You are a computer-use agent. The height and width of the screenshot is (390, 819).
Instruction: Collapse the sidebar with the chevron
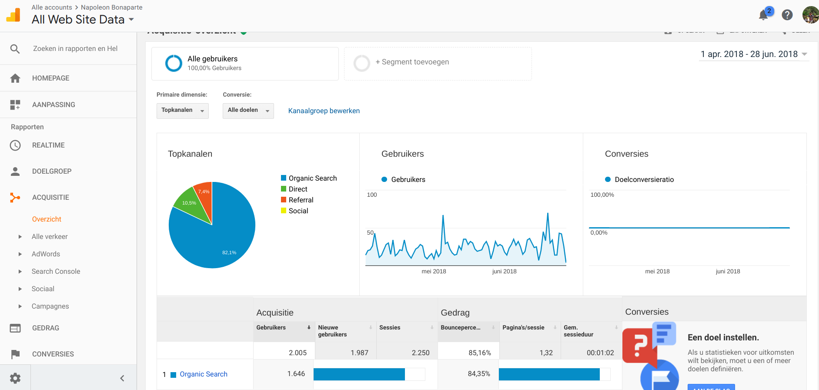point(122,378)
